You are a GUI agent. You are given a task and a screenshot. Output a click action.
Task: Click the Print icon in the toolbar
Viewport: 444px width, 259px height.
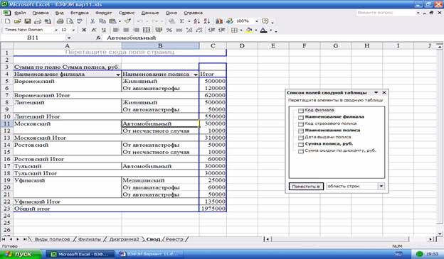pos(60,21)
